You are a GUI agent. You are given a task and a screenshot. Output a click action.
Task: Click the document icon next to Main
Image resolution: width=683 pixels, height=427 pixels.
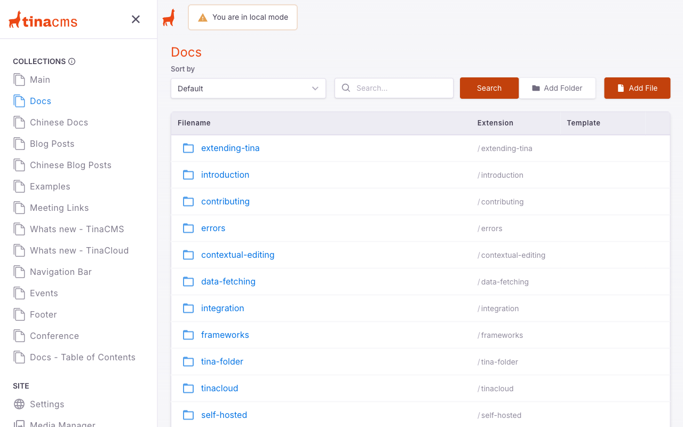tap(19, 80)
